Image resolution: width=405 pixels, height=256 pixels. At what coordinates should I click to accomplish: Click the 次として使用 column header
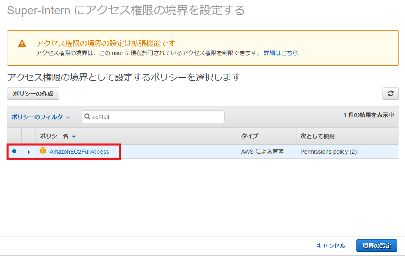coord(317,136)
